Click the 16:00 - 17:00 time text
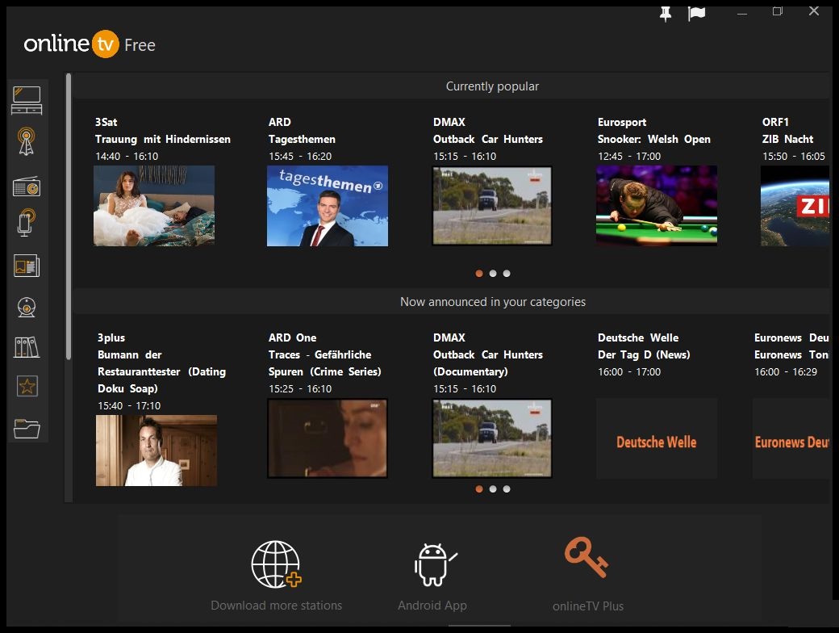The height and width of the screenshot is (633, 839). point(629,371)
